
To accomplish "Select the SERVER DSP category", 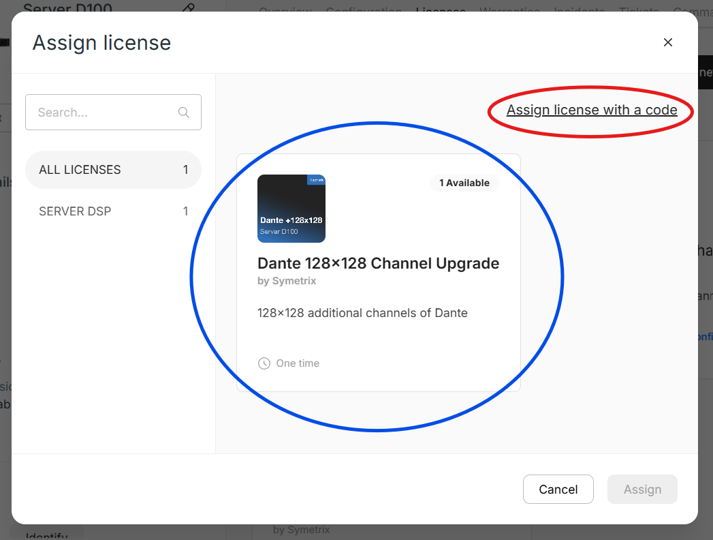I will [113, 211].
